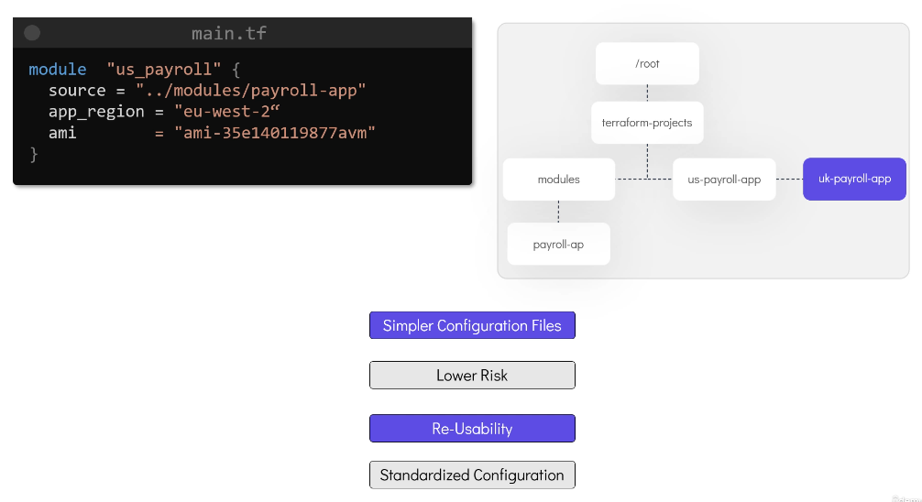Select the Lower Risk button
Image resolution: width=922 pixels, height=502 pixels.
tap(472, 375)
